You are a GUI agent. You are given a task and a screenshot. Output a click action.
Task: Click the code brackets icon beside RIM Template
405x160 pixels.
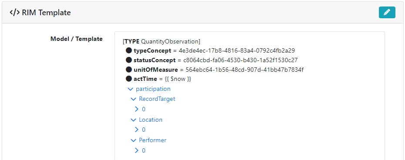[x=15, y=12]
